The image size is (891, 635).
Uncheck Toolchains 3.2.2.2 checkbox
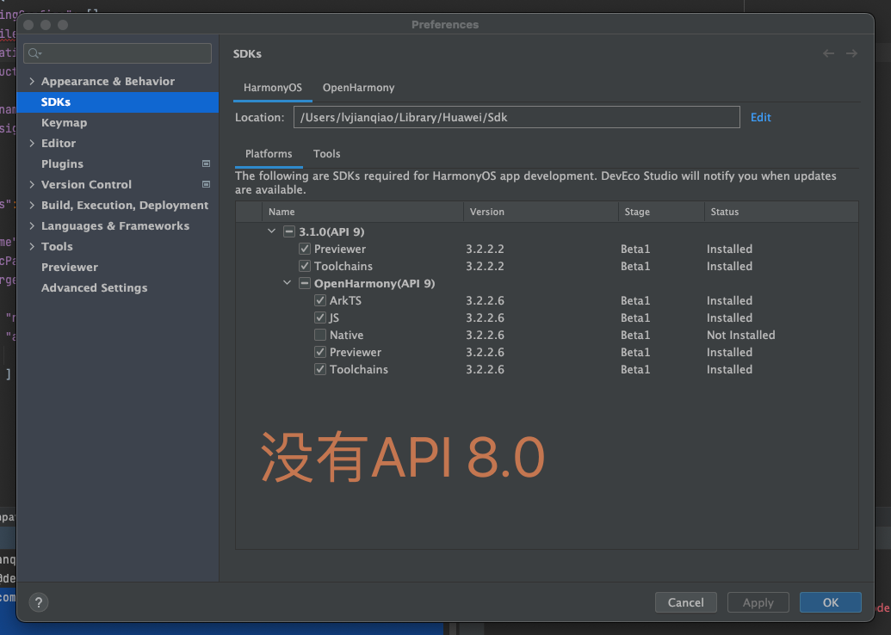pyautogui.click(x=305, y=266)
